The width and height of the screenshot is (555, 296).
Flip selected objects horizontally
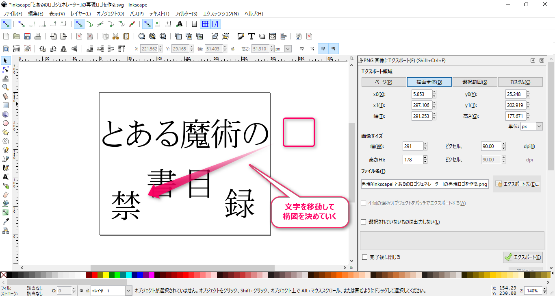point(63,49)
